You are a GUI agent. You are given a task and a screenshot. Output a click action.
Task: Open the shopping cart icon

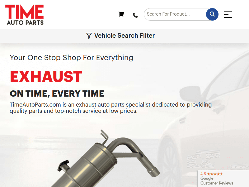pyautogui.click(x=121, y=14)
